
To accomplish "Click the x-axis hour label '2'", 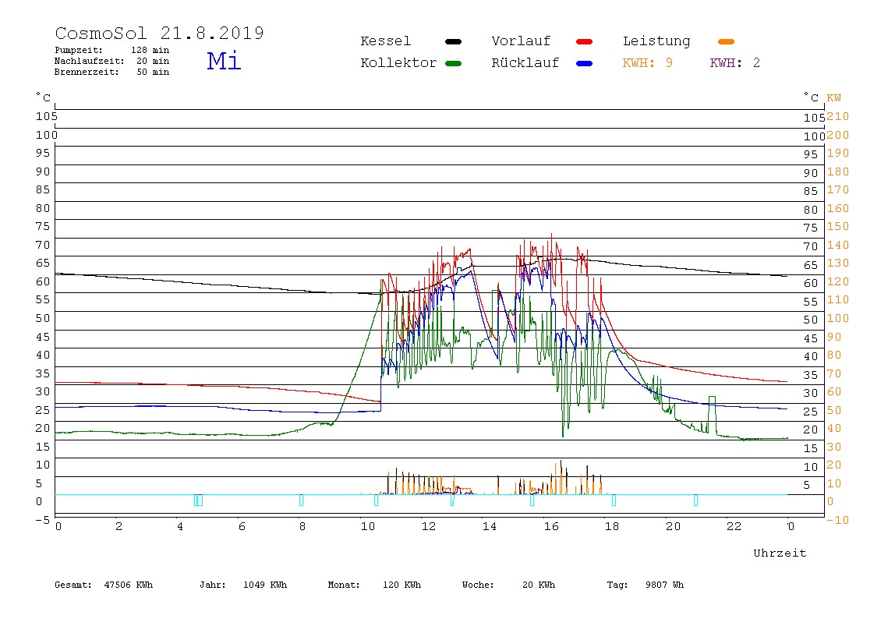I will 119,526.
